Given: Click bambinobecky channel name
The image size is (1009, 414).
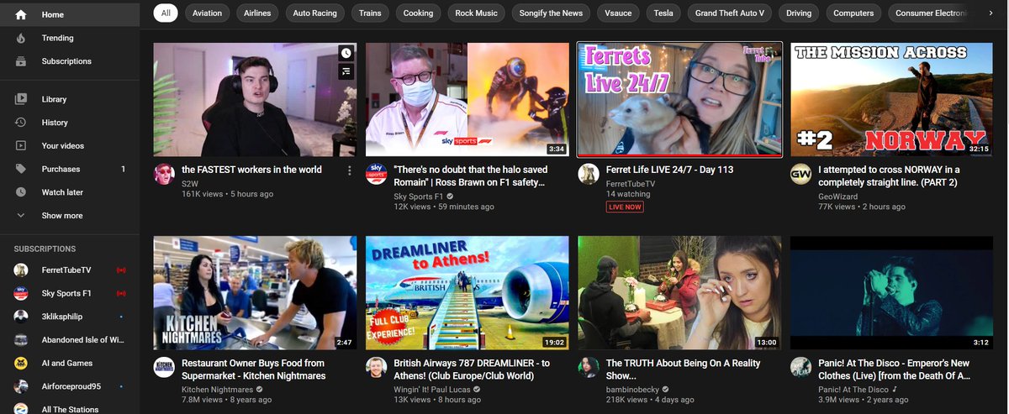Looking at the screenshot, I should 632,390.
